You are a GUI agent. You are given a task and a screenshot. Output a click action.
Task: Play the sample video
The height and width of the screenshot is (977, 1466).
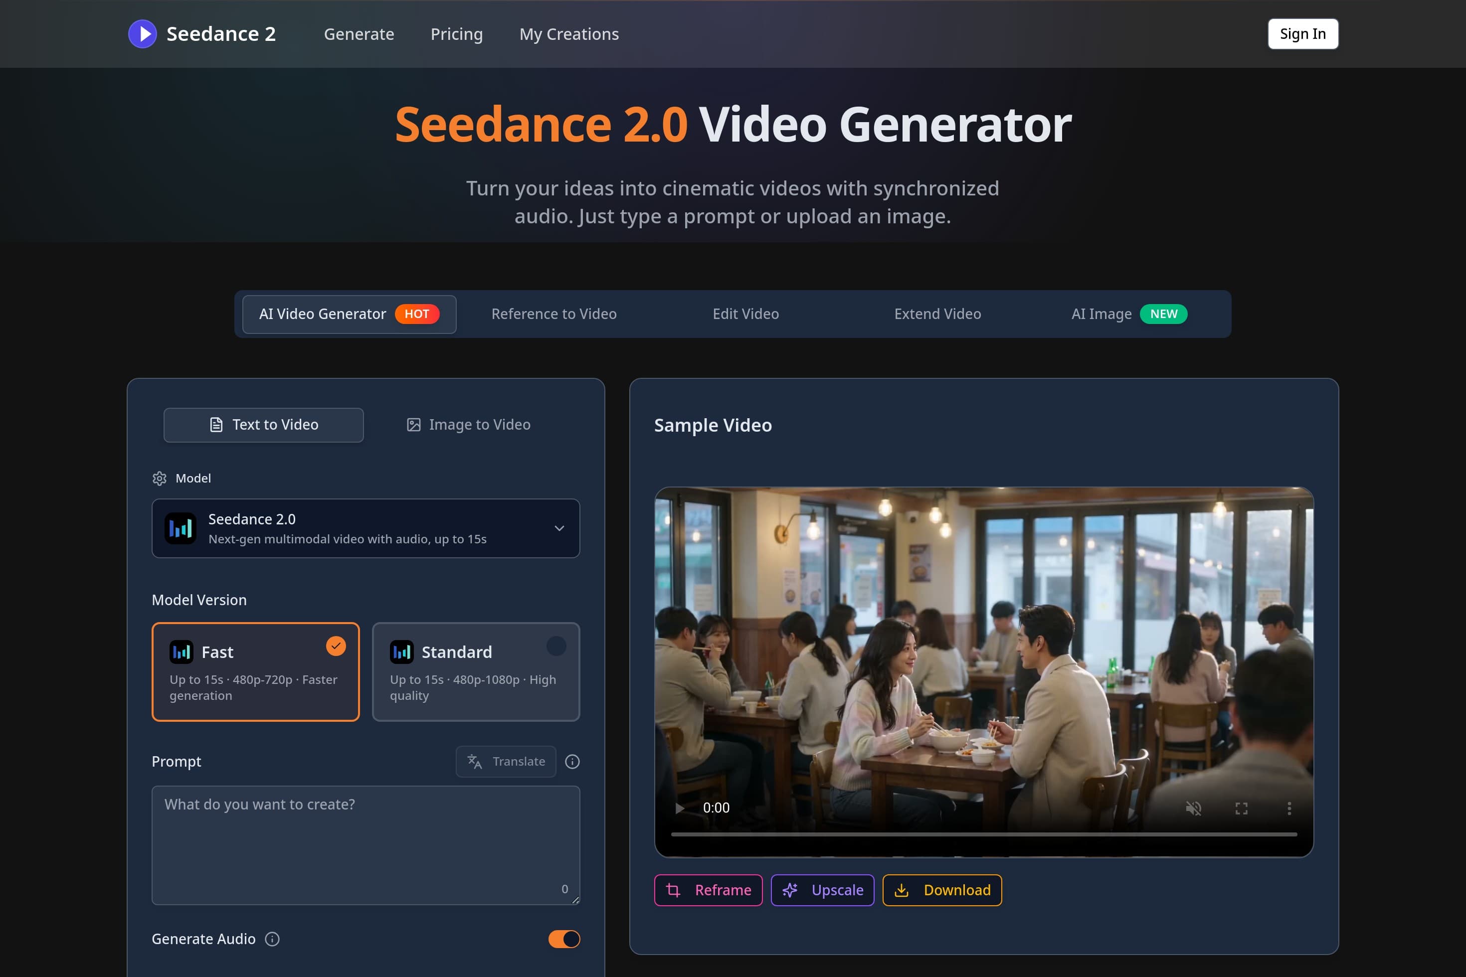coord(680,808)
